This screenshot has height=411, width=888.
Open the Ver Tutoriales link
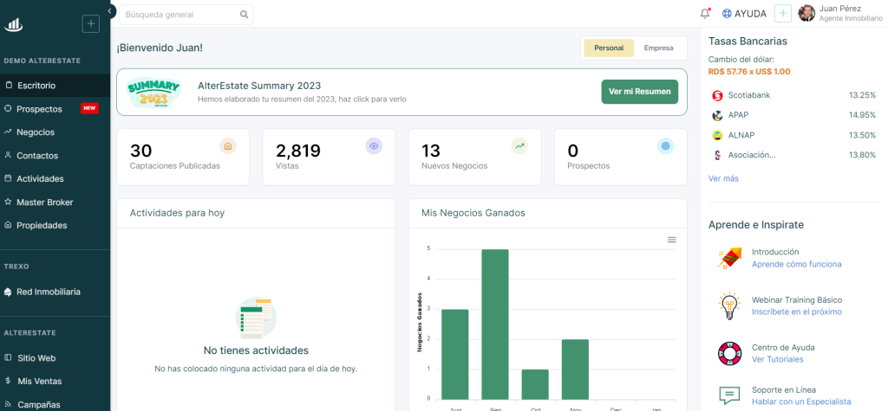point(777,359)
